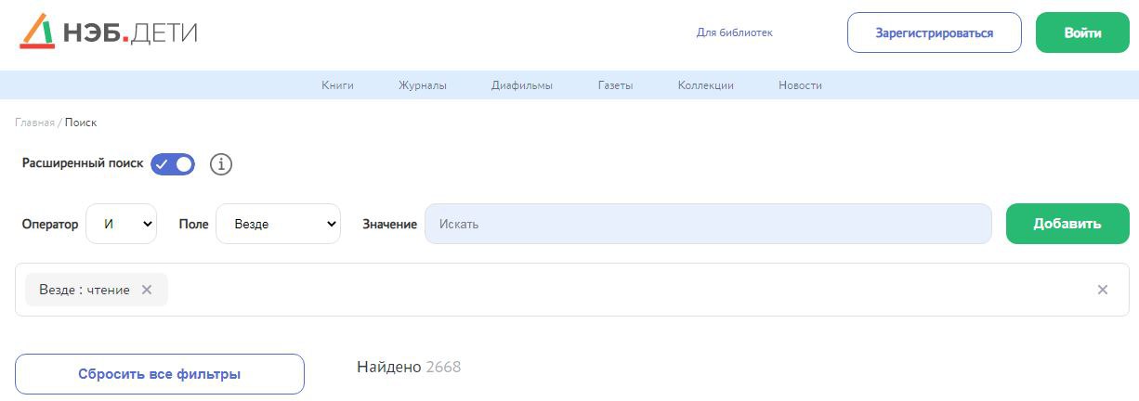This screenshot has height=401, width=1139.
Task: Remove the 'Везде : чтение' filter chip
Action: [x=147, y=290]
